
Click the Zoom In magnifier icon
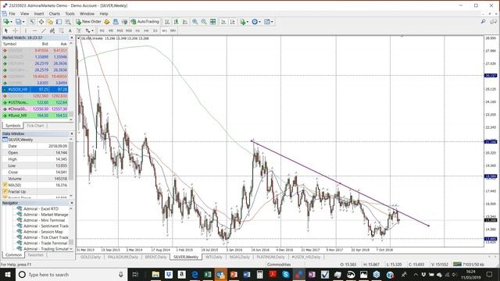pos(195,22)
